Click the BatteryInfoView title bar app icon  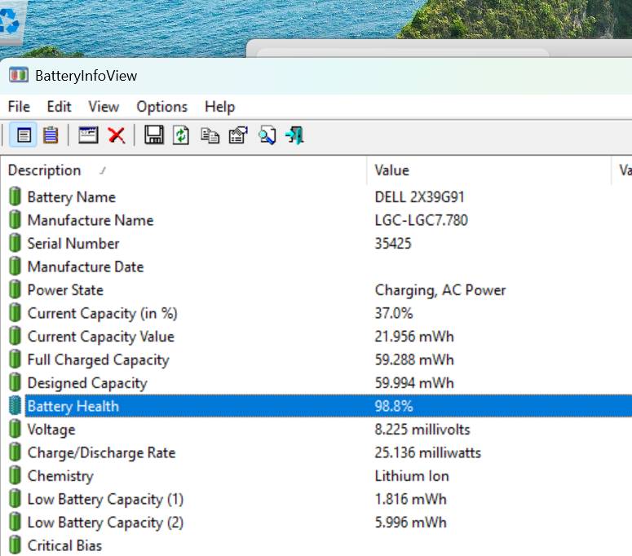coord(19,75)
